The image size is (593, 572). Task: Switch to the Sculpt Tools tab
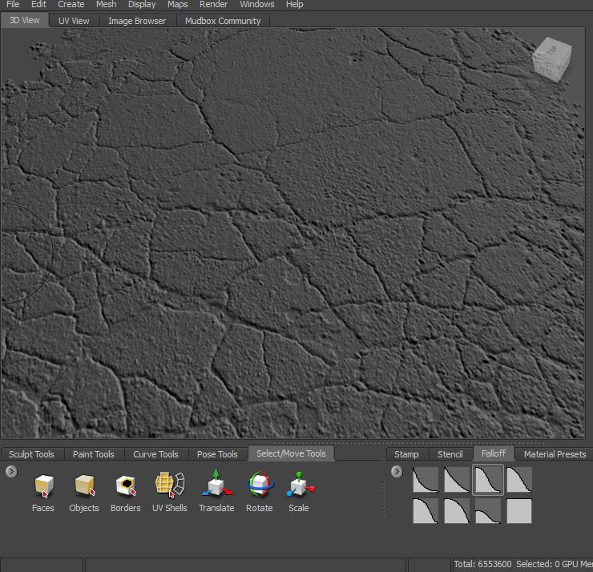pos(32,454)
